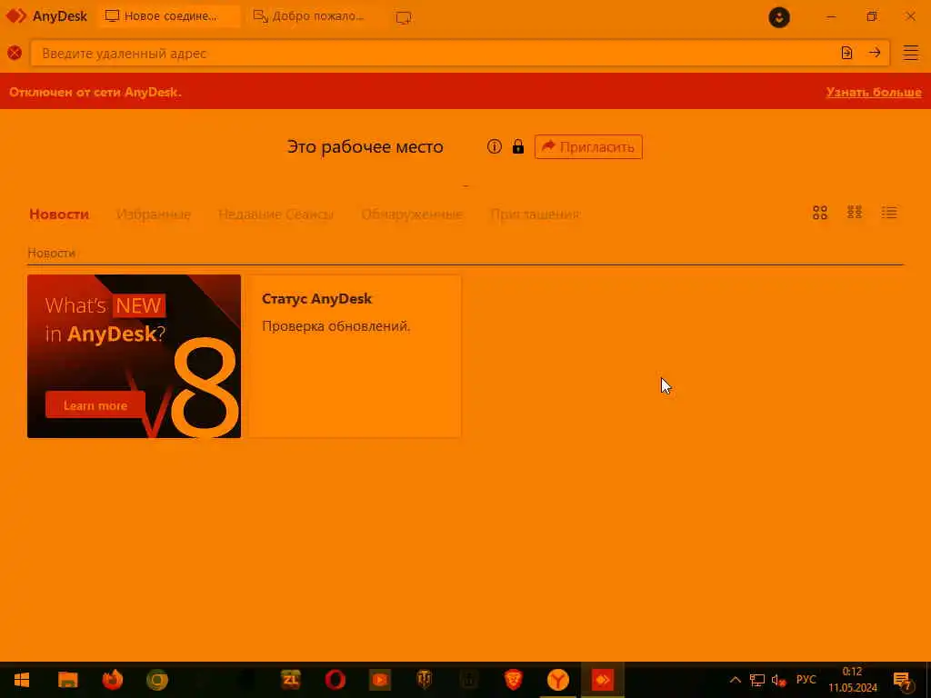Open Yandex Browser on the taskbar
Image resolution: width=931 pixels, height=698 pixels.
tap(558, 680)
